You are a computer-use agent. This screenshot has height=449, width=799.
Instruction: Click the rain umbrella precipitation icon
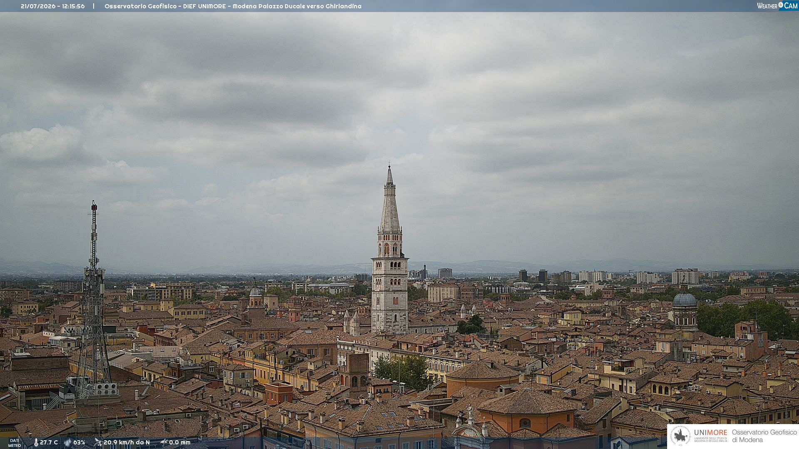164,442
